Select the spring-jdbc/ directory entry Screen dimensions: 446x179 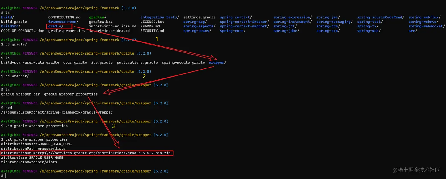(x=286, y=31)
